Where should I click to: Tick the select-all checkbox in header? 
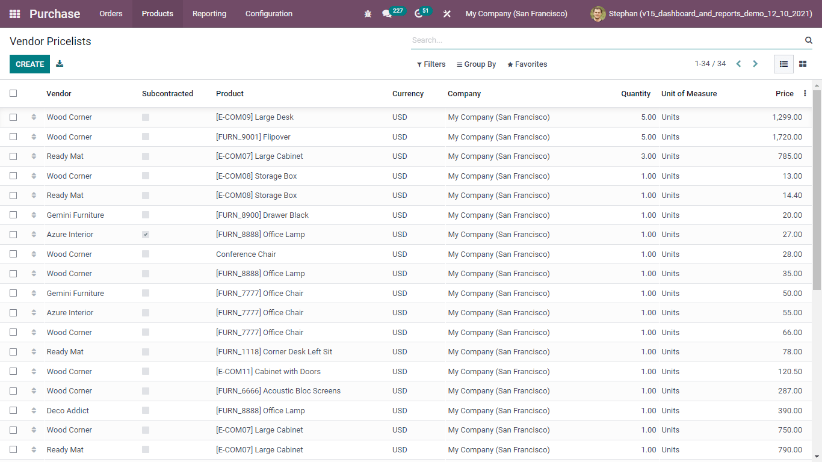(x=13, y=93)
